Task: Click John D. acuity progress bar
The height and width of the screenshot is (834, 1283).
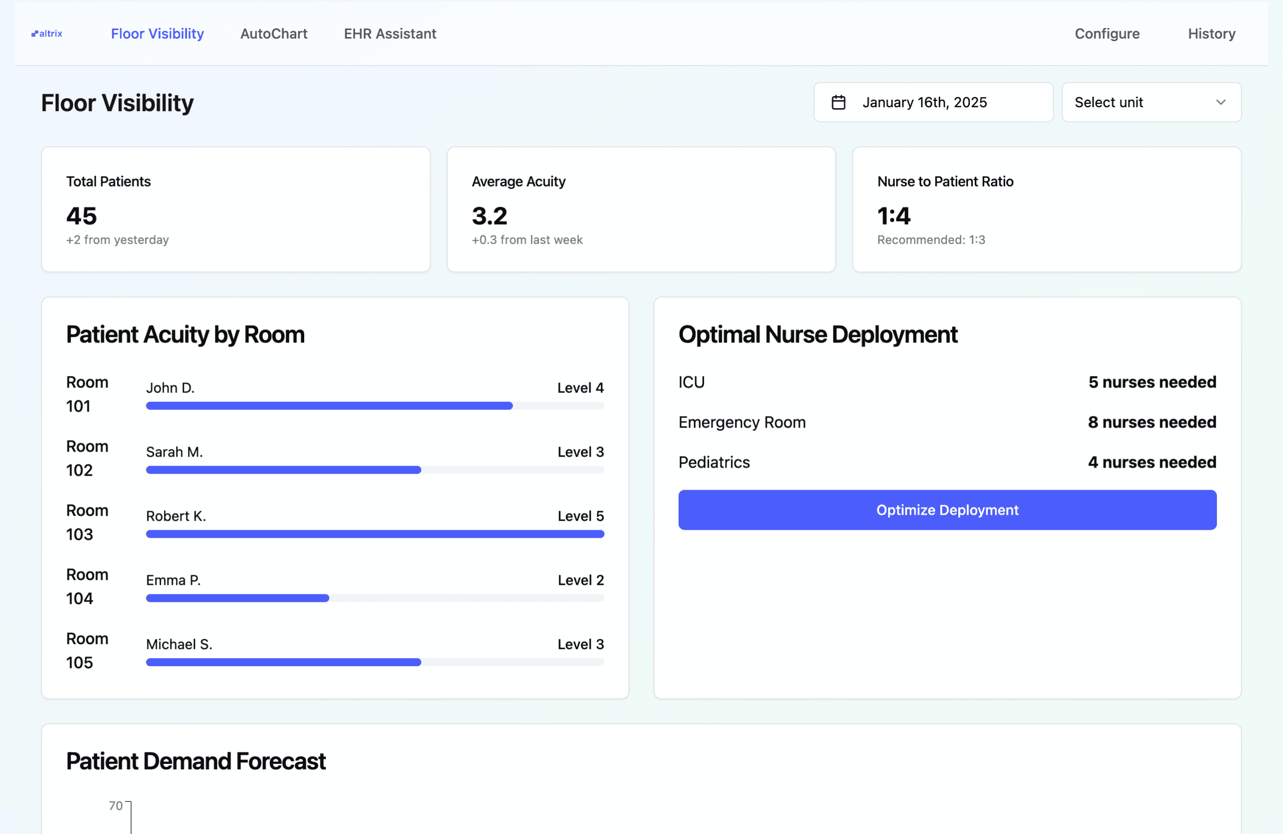Action: tap(375, 406)
